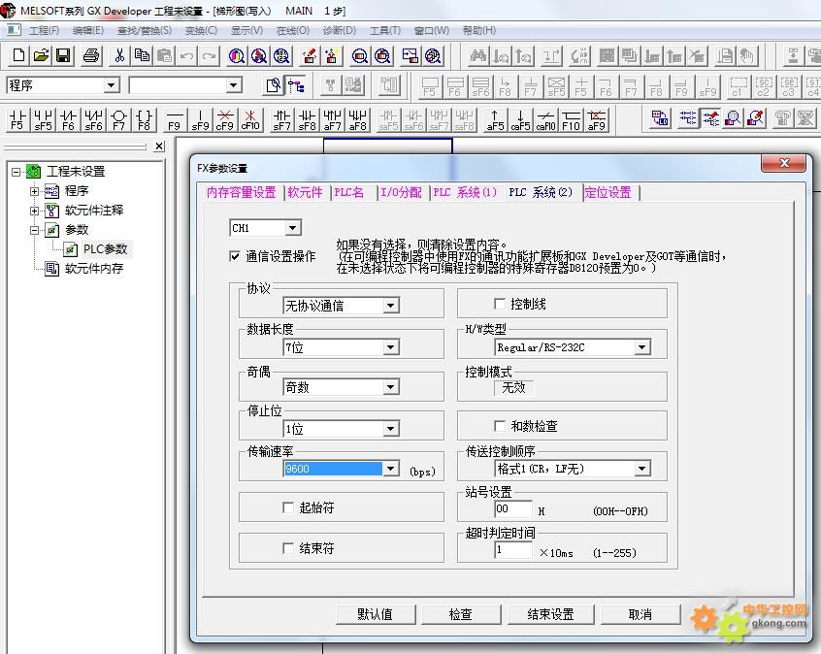Image resolution: width=821 pixels, height=654 pixels.
Task: Collapse the 参数 tree node
Action: 35,230
